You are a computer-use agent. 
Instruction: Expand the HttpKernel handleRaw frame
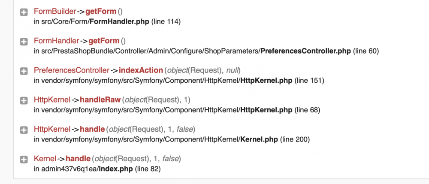coord(24,100)
